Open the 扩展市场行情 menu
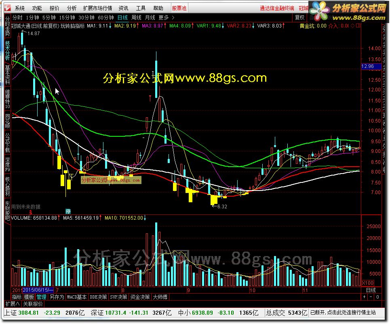The height and width of the screenshot is (324, 390). 97,8
